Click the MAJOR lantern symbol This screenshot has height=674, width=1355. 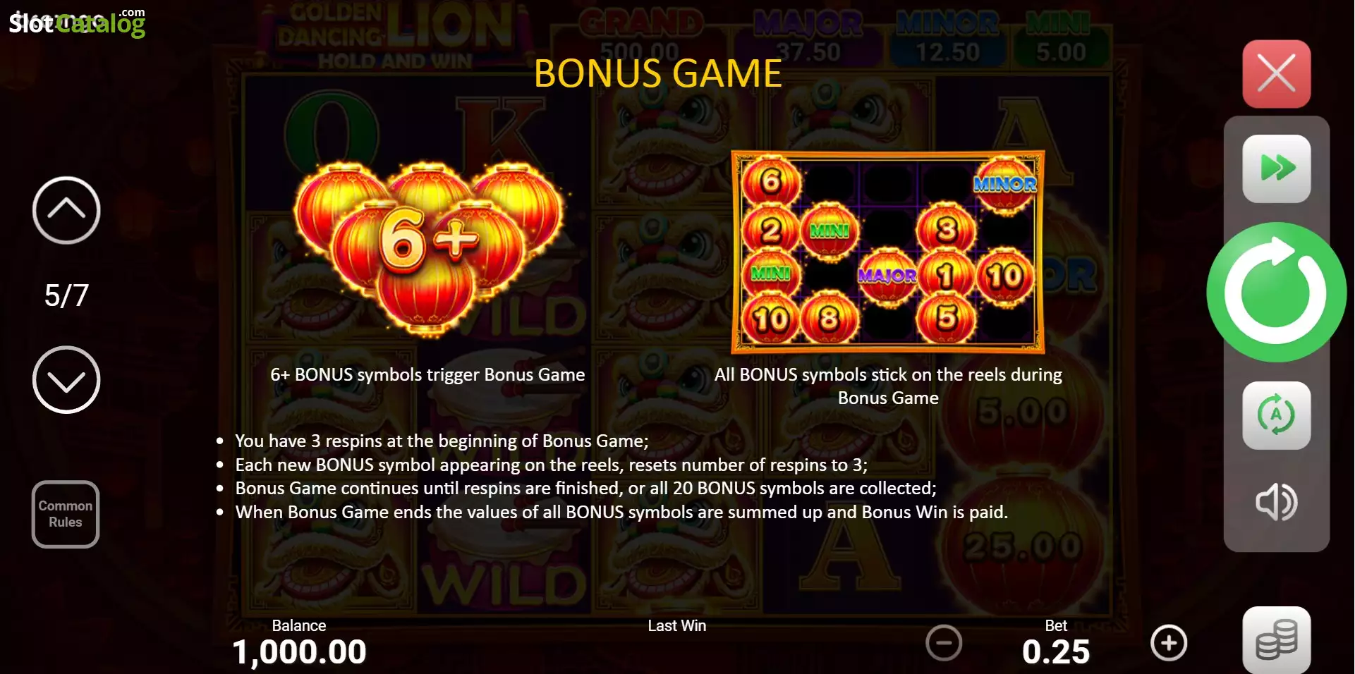coord(887,276)
